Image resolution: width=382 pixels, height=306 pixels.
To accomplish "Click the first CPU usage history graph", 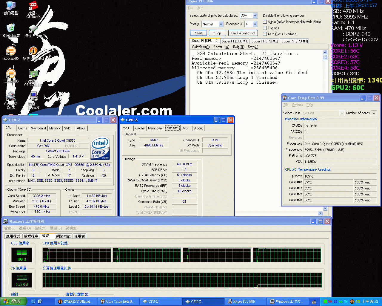I will click(77, 255).
